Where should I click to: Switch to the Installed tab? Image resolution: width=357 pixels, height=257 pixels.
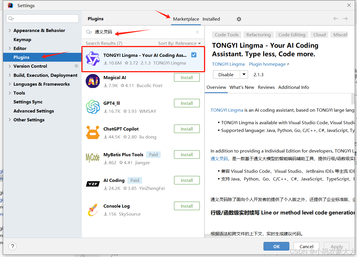[211, 19]
